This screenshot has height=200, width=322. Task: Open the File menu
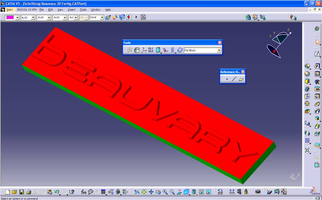pos(41,10)
